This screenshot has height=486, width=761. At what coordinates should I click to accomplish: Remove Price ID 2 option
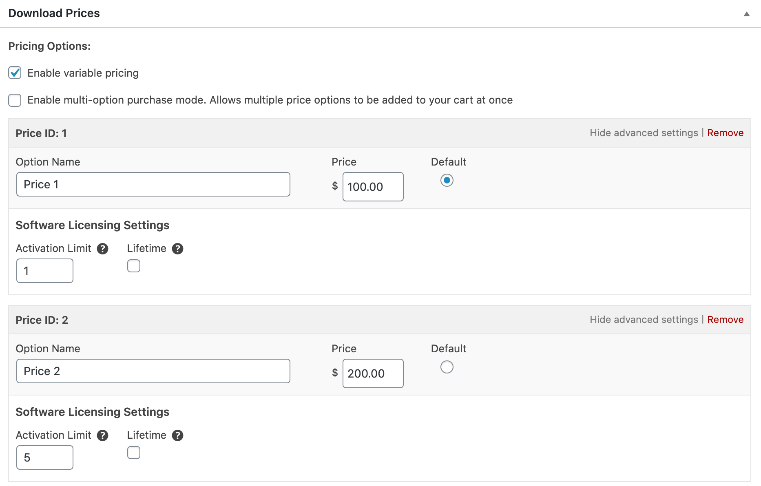[x=725, y=320]
